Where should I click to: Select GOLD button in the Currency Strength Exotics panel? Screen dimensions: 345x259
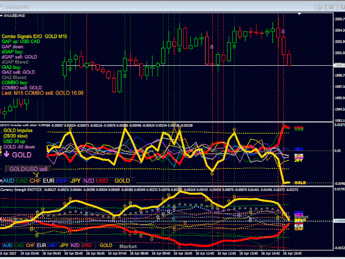click(x=106, y=246)
